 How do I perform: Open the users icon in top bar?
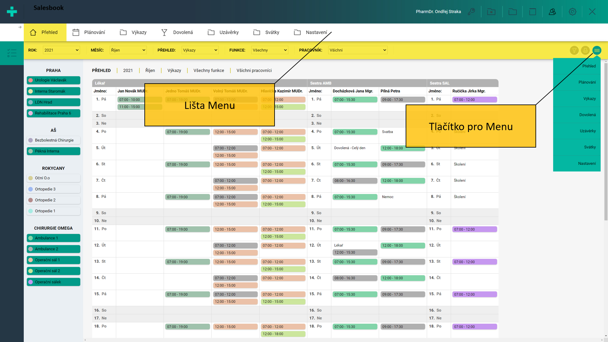(552, 12)
